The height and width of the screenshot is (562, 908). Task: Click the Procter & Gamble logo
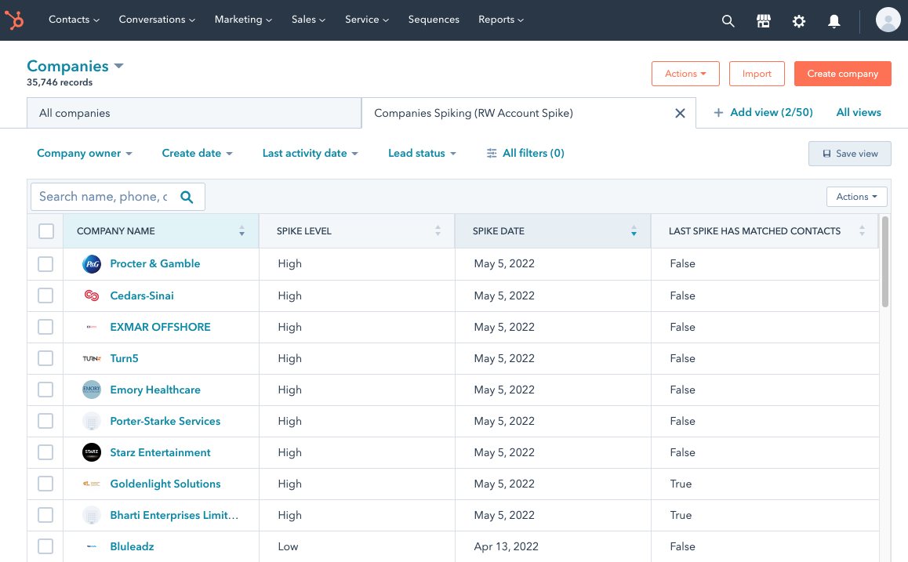click(x=92, y=264)
